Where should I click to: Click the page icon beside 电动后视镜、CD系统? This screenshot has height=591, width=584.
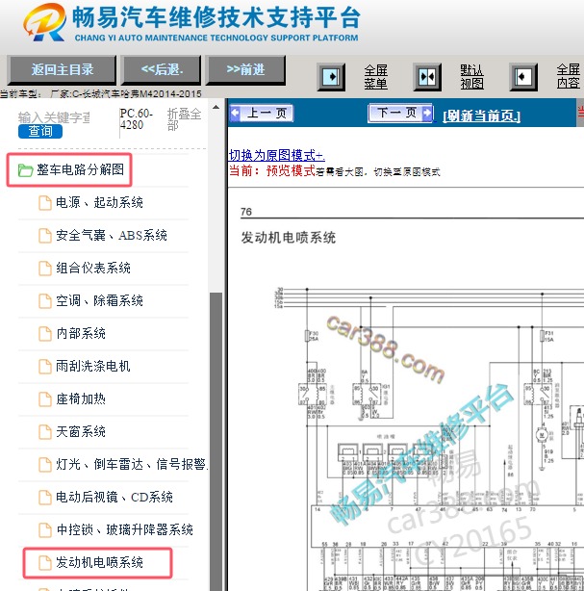coord(45,497)
